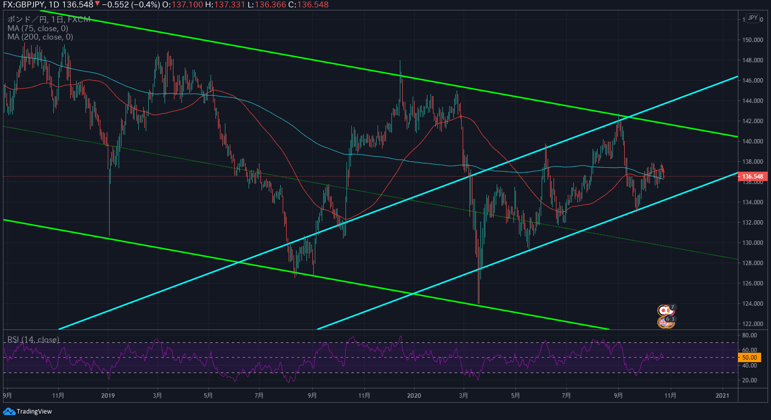Click the 124.000 price scale label
Image resolution: width=771 pixels, height=420 pixels.
pyautogui.click(x=753, y=304)
